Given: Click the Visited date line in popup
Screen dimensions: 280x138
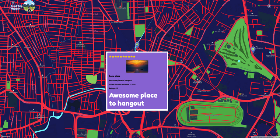Looking at the screenshot, I should tap(122, 85).
